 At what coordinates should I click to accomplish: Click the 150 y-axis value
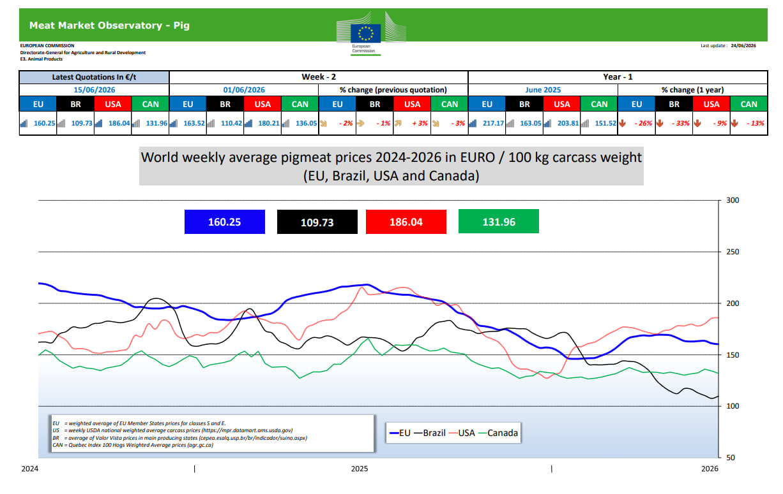pos(733,355)
